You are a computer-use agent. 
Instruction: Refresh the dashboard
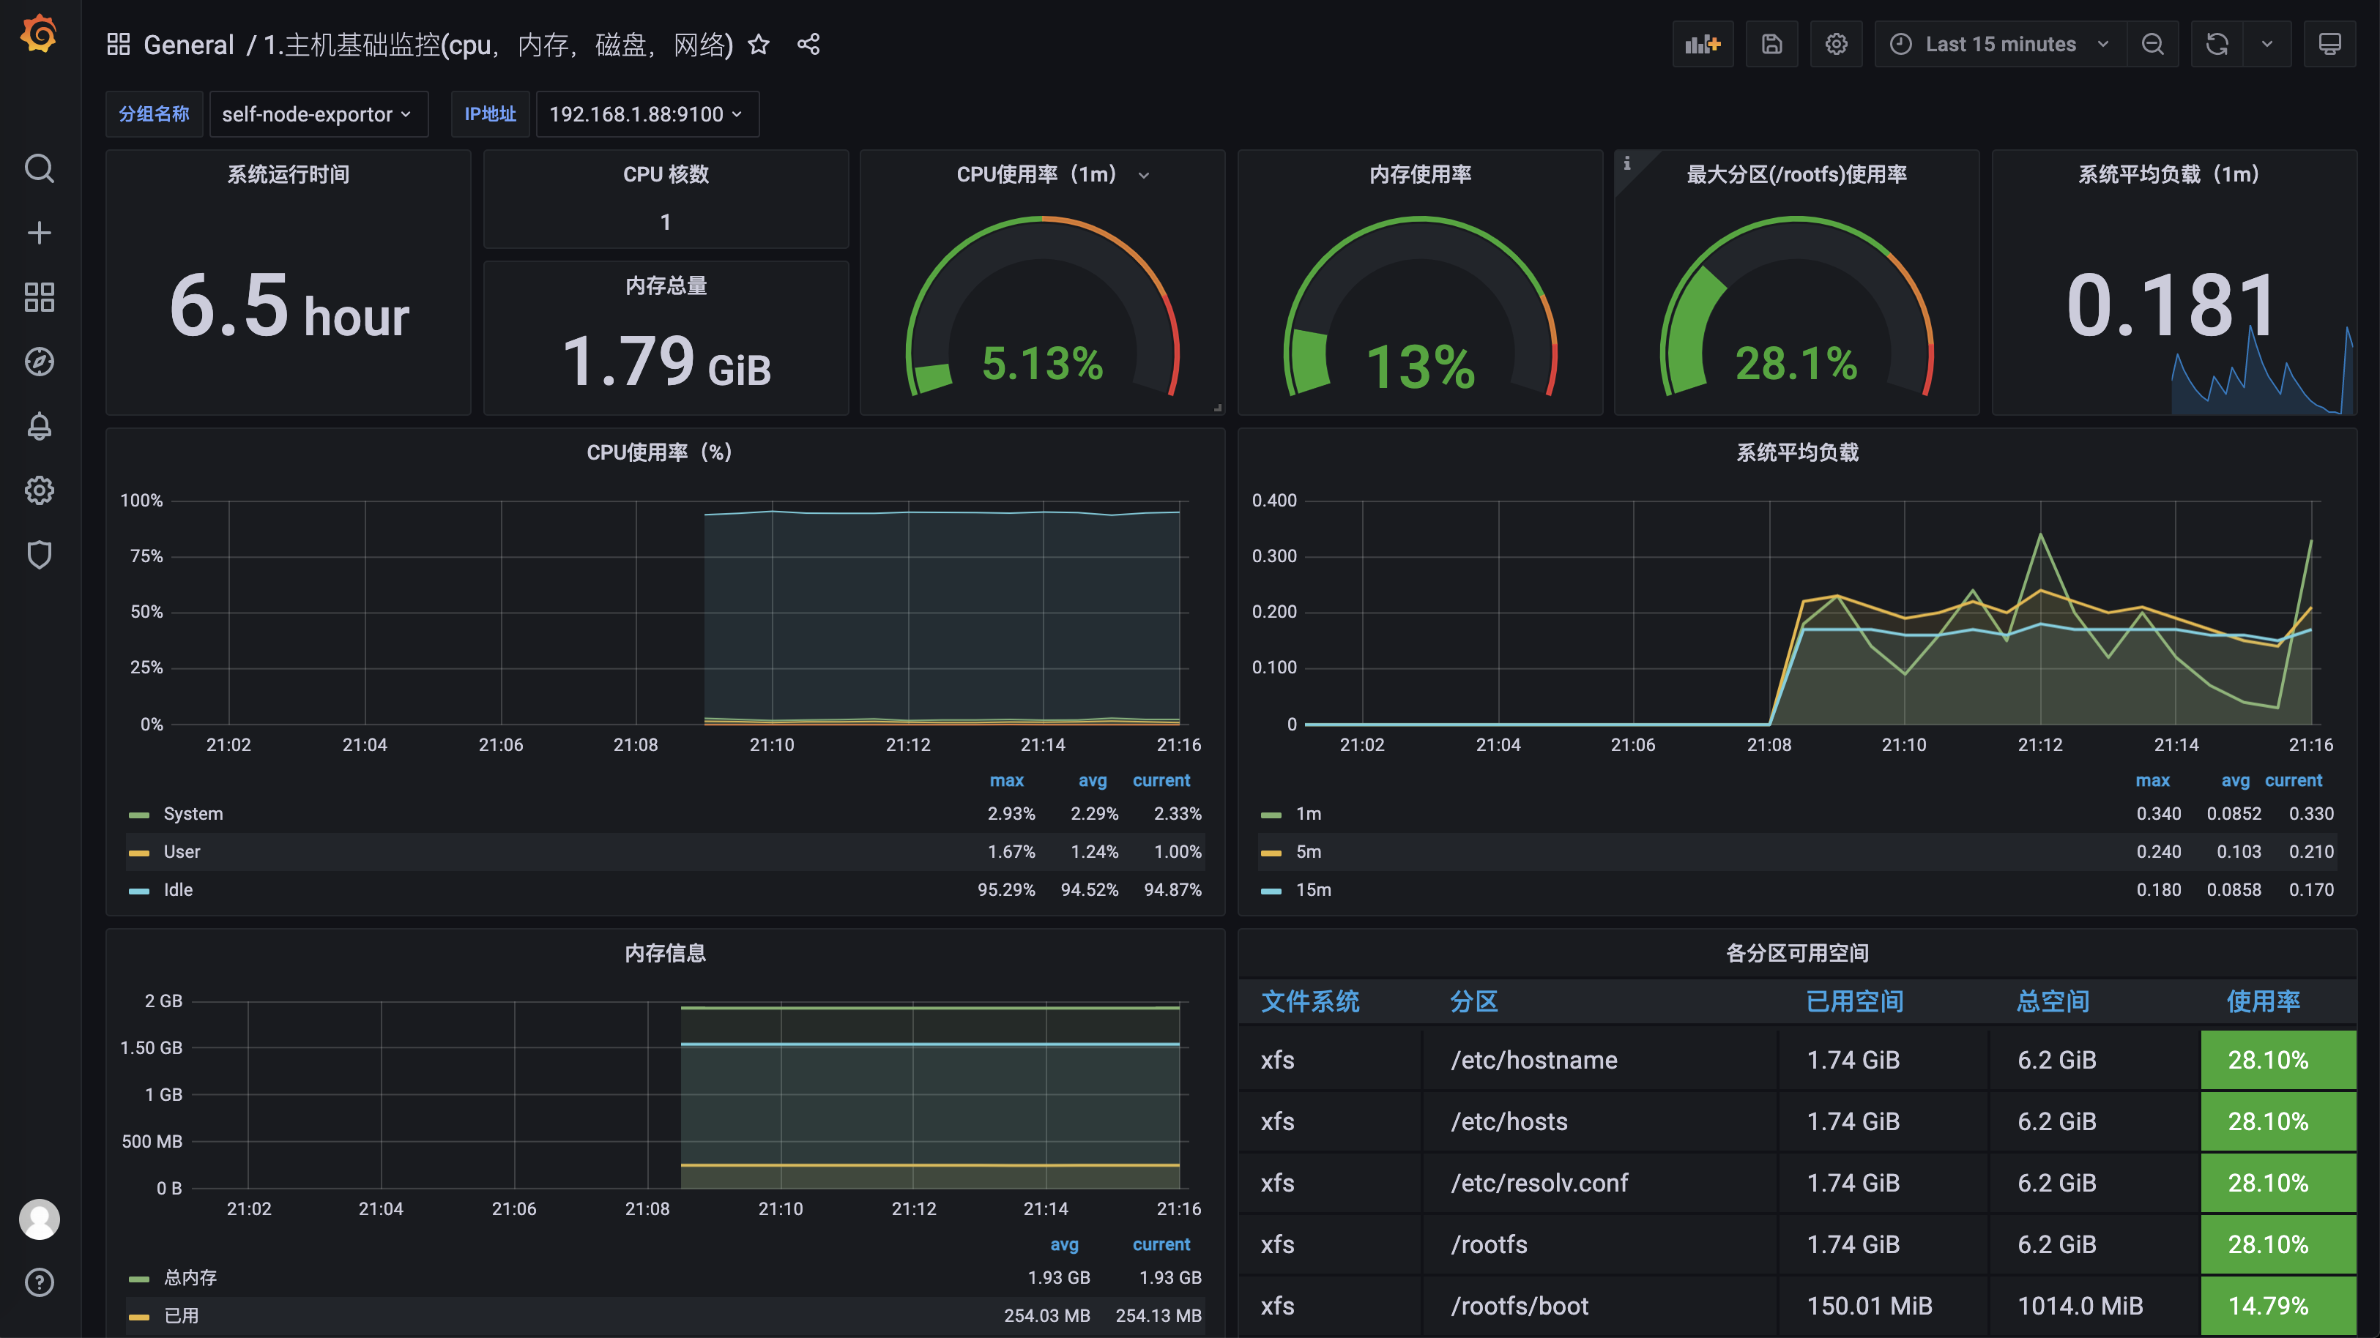2217,45
